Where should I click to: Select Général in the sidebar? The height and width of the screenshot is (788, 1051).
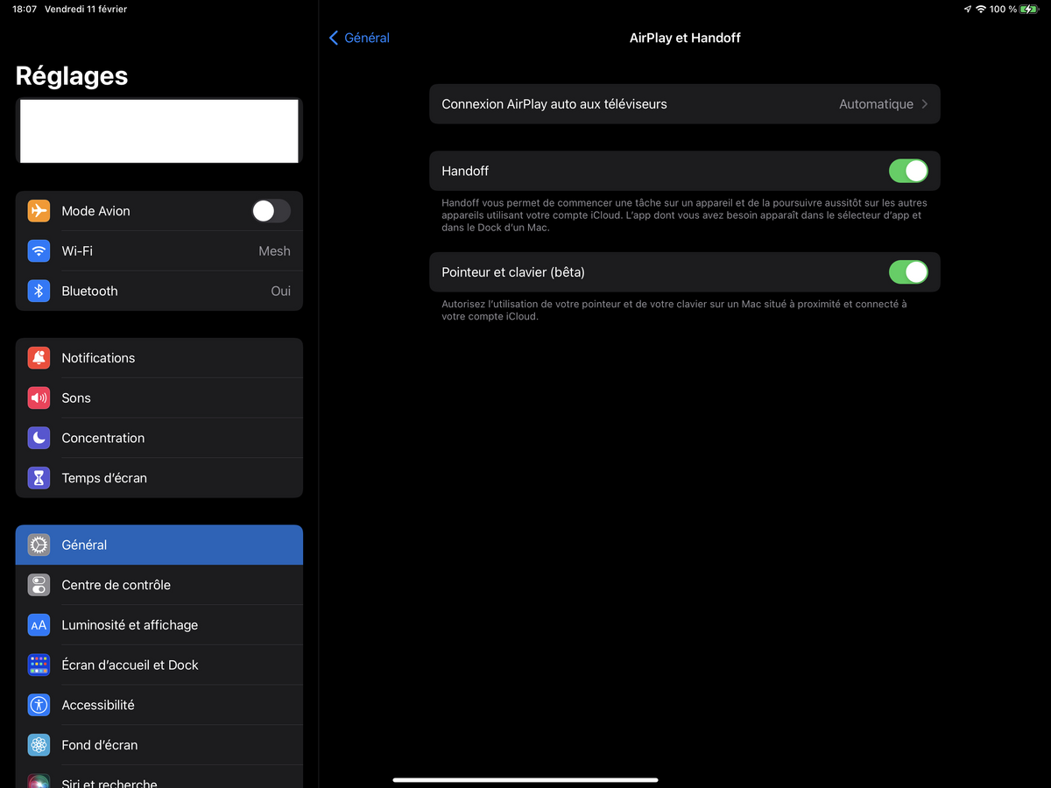point(159,545)
